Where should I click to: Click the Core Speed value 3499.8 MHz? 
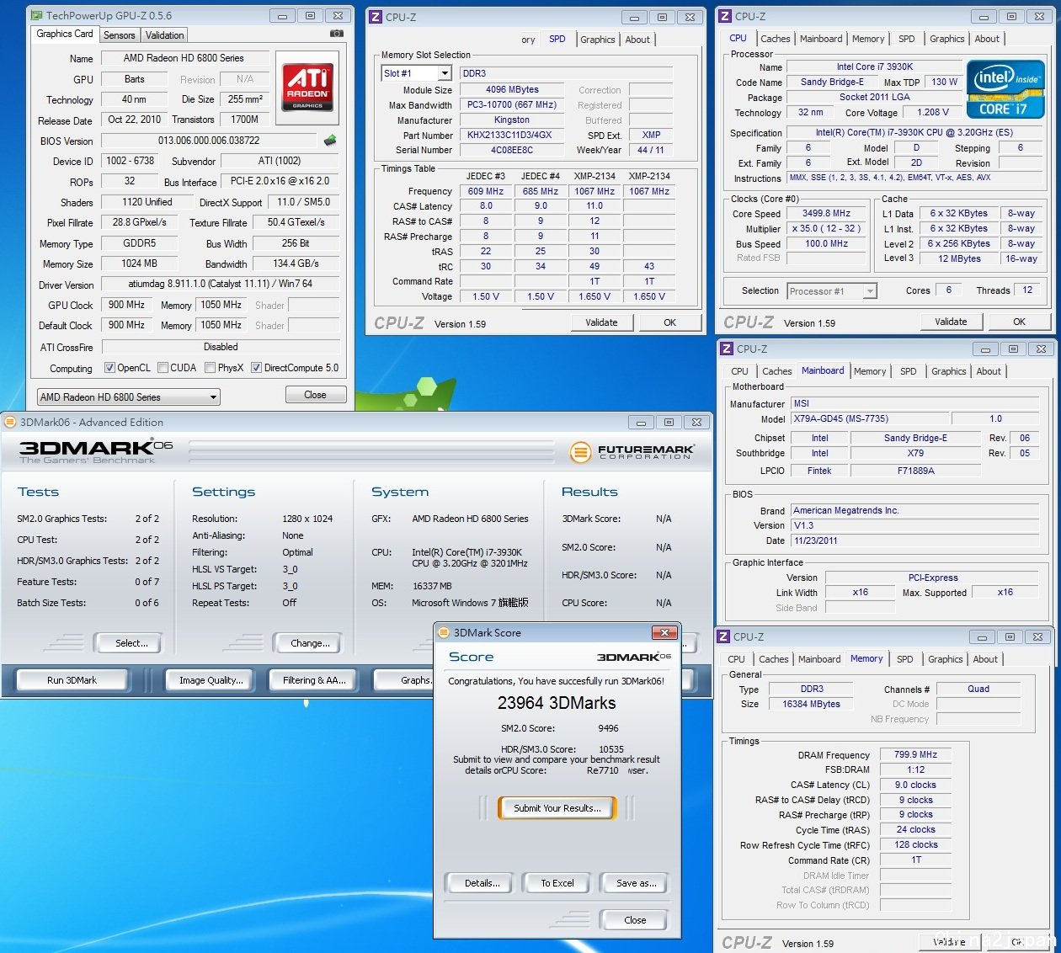(826, 214)
